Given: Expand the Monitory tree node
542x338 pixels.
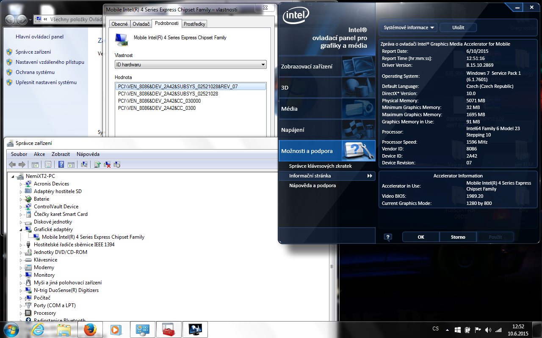Looking at the screenshot, I should pos(21,275).
